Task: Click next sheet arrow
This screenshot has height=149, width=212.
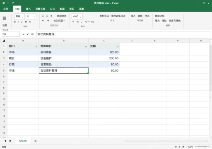Action: tap(10, 141)
